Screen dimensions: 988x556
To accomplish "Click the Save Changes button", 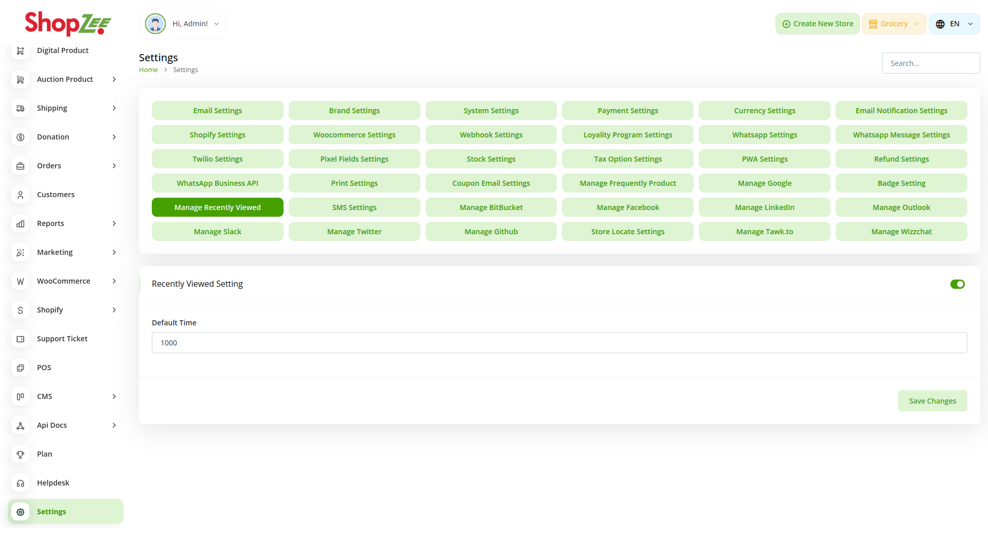I will coord(932,401).
